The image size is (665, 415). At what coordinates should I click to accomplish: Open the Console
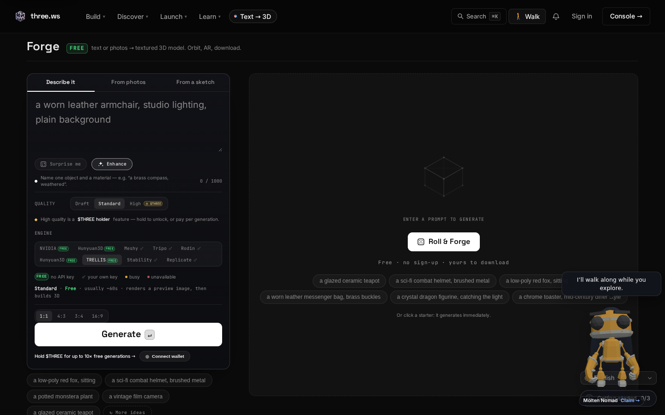(626, 17)
